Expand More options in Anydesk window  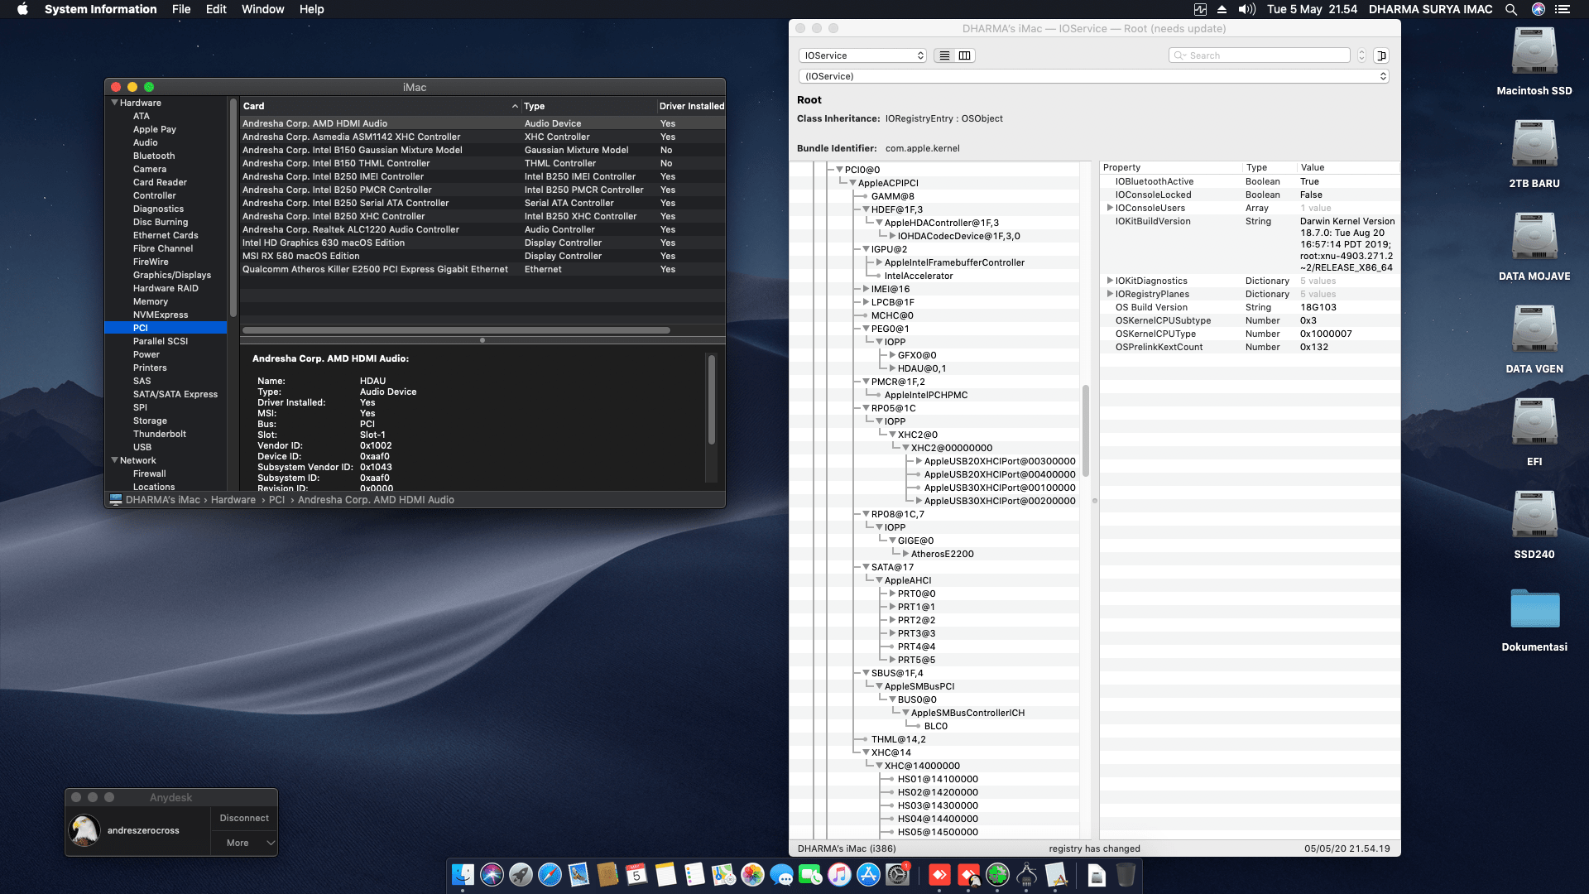coord(244,843)
